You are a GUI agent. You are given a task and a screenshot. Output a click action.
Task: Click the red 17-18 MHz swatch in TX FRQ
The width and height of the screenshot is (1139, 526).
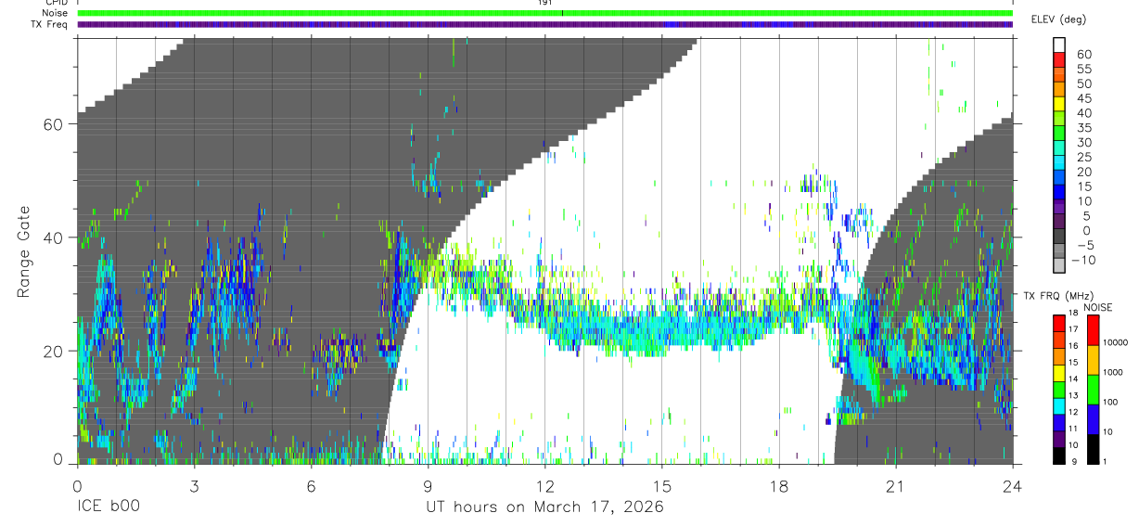(1059, 324)
